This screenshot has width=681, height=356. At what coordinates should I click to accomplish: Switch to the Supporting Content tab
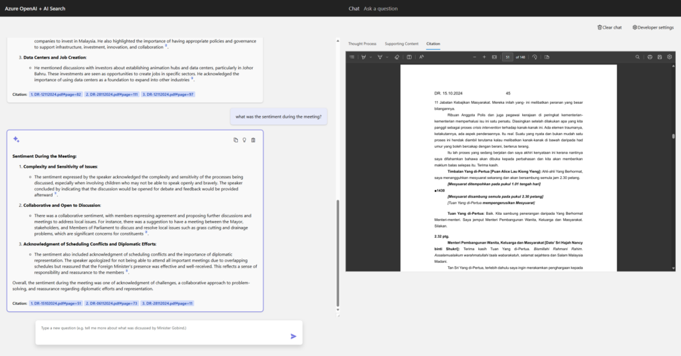[401, 43]
